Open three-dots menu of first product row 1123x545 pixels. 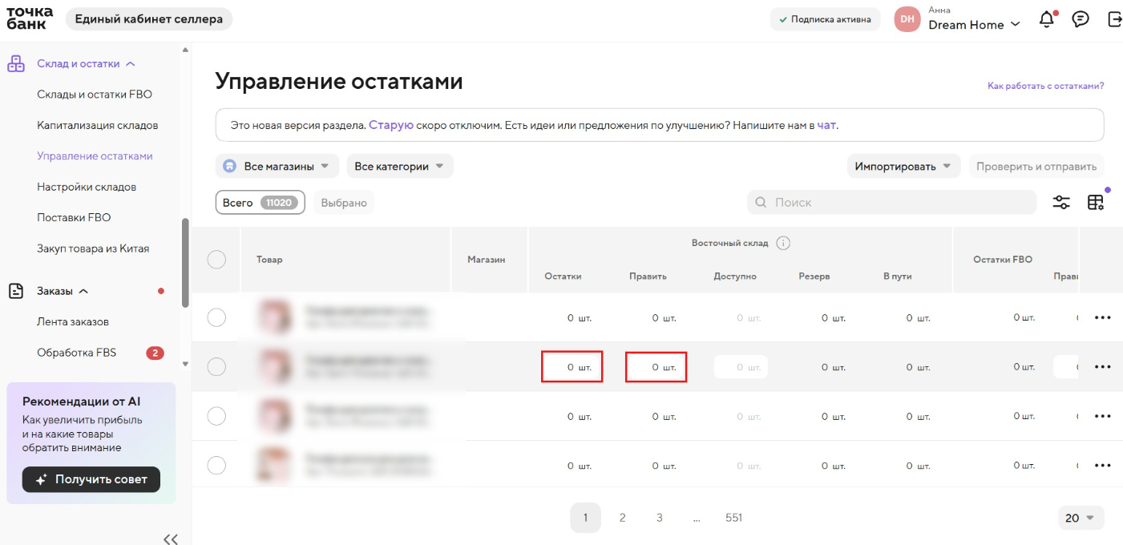coord(1103,317)
